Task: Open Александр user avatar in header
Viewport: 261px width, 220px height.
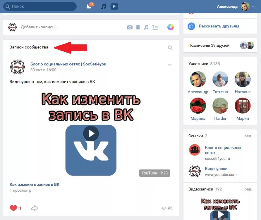Action: coord(245,7)
